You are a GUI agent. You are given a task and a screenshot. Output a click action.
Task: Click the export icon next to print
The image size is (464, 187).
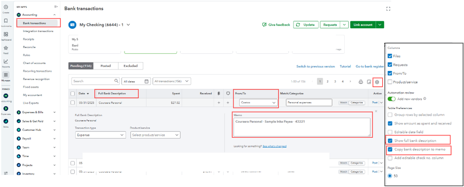tap(369, 82)
